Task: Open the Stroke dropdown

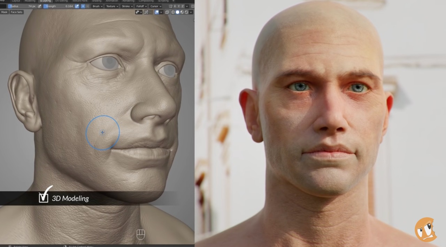Action: pos(127,6)
